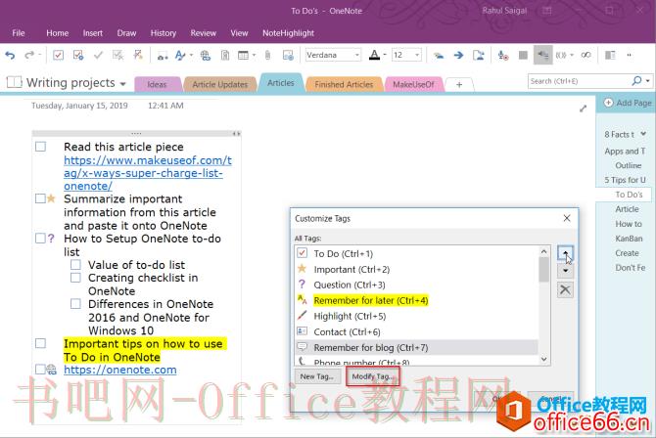Switch to the Draw tab
The height and width of the screenshot is (438, 656).
[126, 33]
